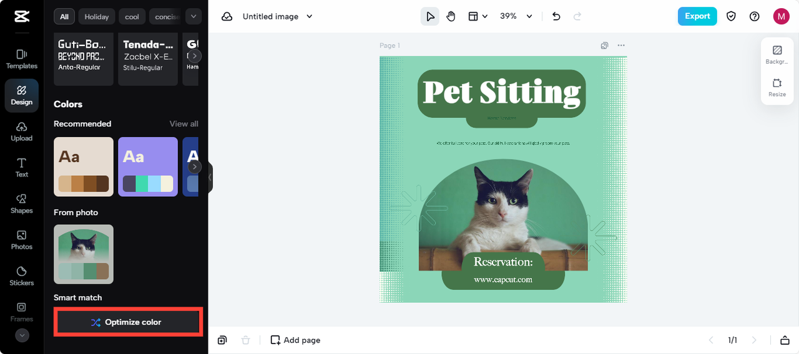Apply the brown beige color theme
The height and width of the screenshot is (354, 799).
(84, 167)
